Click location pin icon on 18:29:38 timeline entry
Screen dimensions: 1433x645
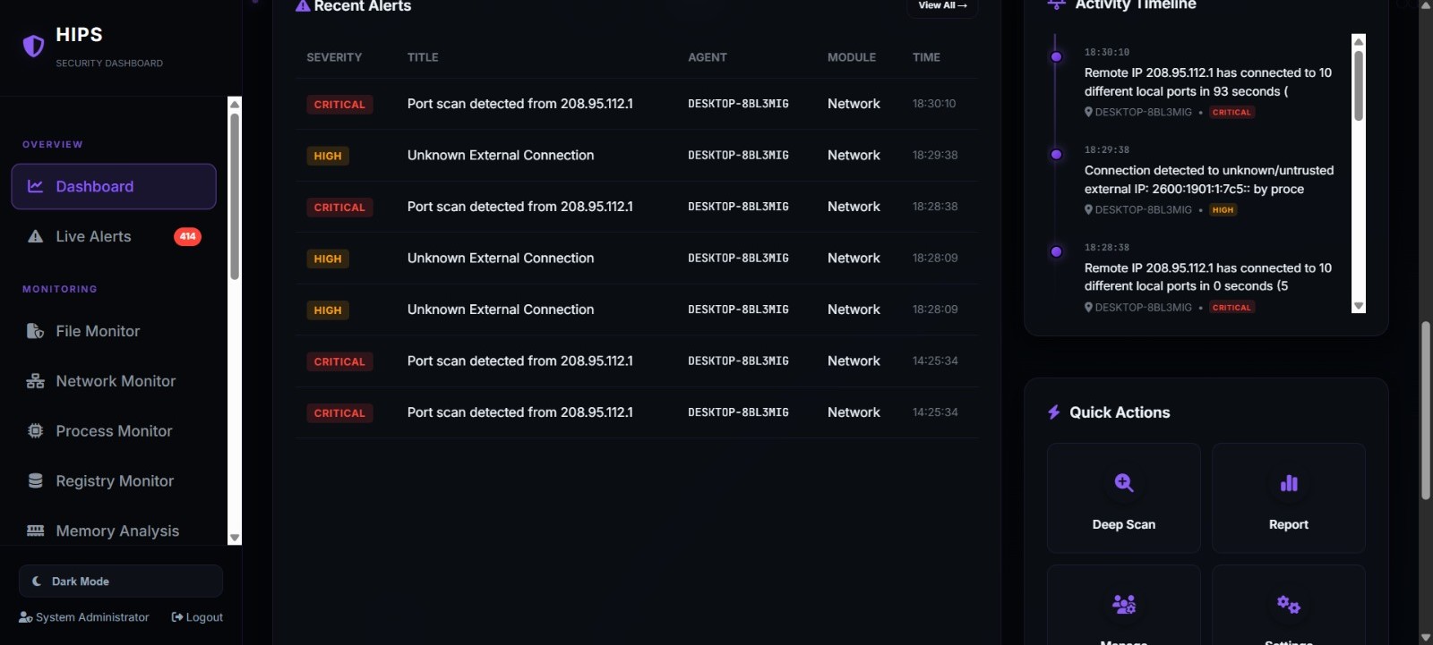(1088, 209)
